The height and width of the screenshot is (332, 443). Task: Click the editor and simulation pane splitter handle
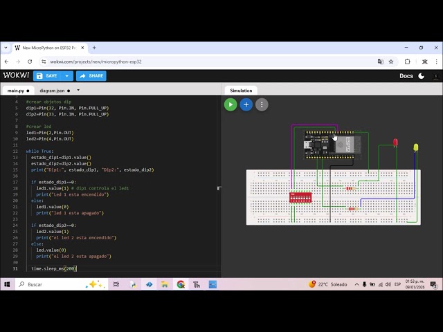click(219, 188)
